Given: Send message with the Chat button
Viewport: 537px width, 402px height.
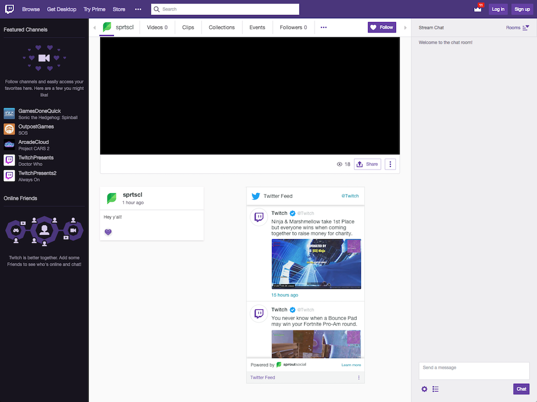Looking at the screenshot, I should 521,389.
